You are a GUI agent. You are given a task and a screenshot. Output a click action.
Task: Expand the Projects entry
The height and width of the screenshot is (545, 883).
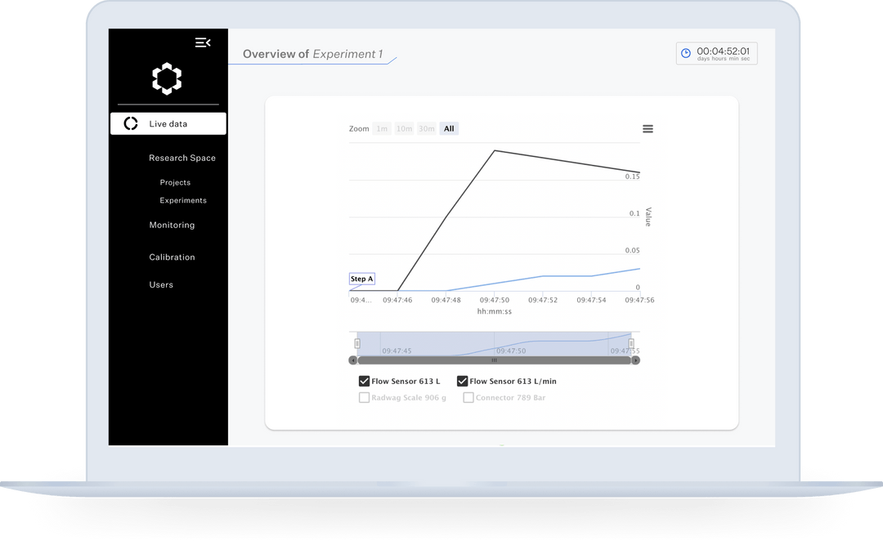[x=175, y=182]
